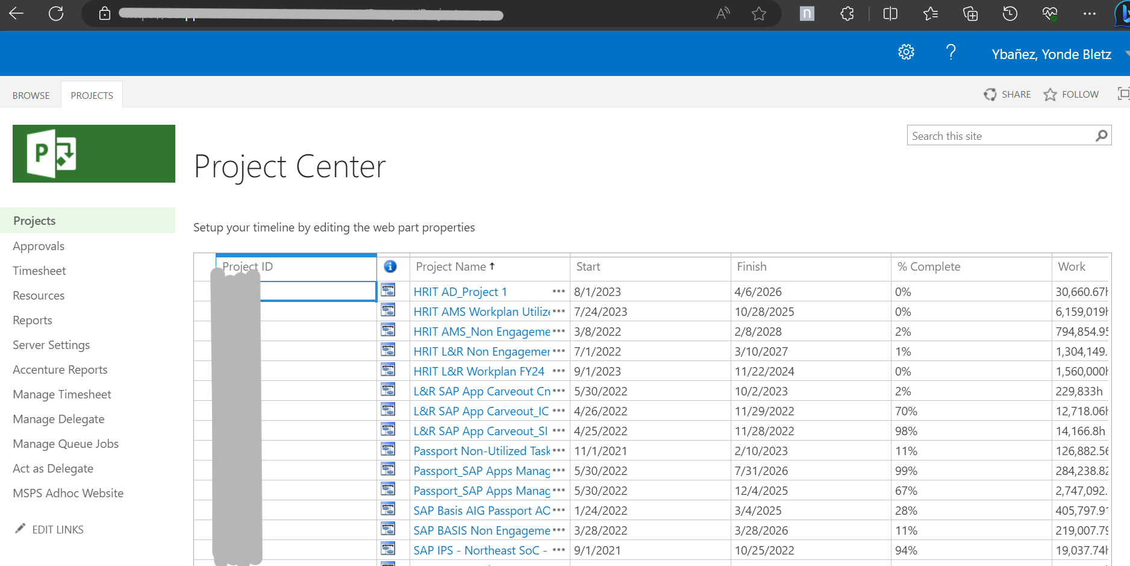Open the MSPS Adhoc Website link
Image resolution: width=1130 pixels, height=566 pixels.
(x=68, y=493)
